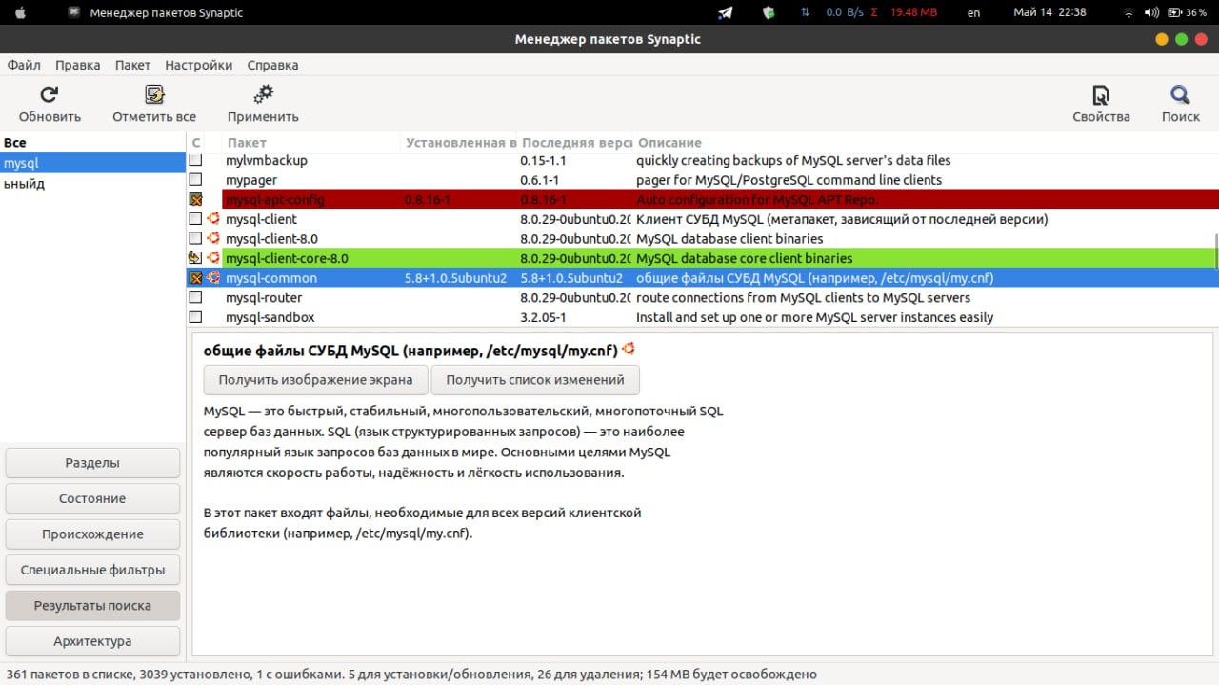Click the shield icon in top panel
Screen dimensions: 1219x685
[x=768, y=12]
